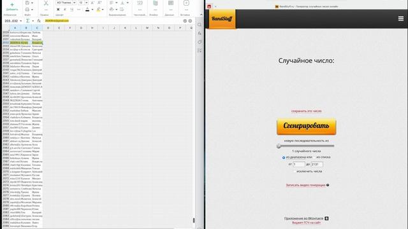Select row 2040 header
This screenshot has width=408, height=229.
point(6,70)
